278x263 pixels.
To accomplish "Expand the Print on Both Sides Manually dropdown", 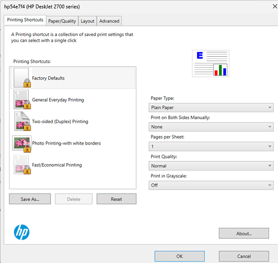I will click(211, 127).
